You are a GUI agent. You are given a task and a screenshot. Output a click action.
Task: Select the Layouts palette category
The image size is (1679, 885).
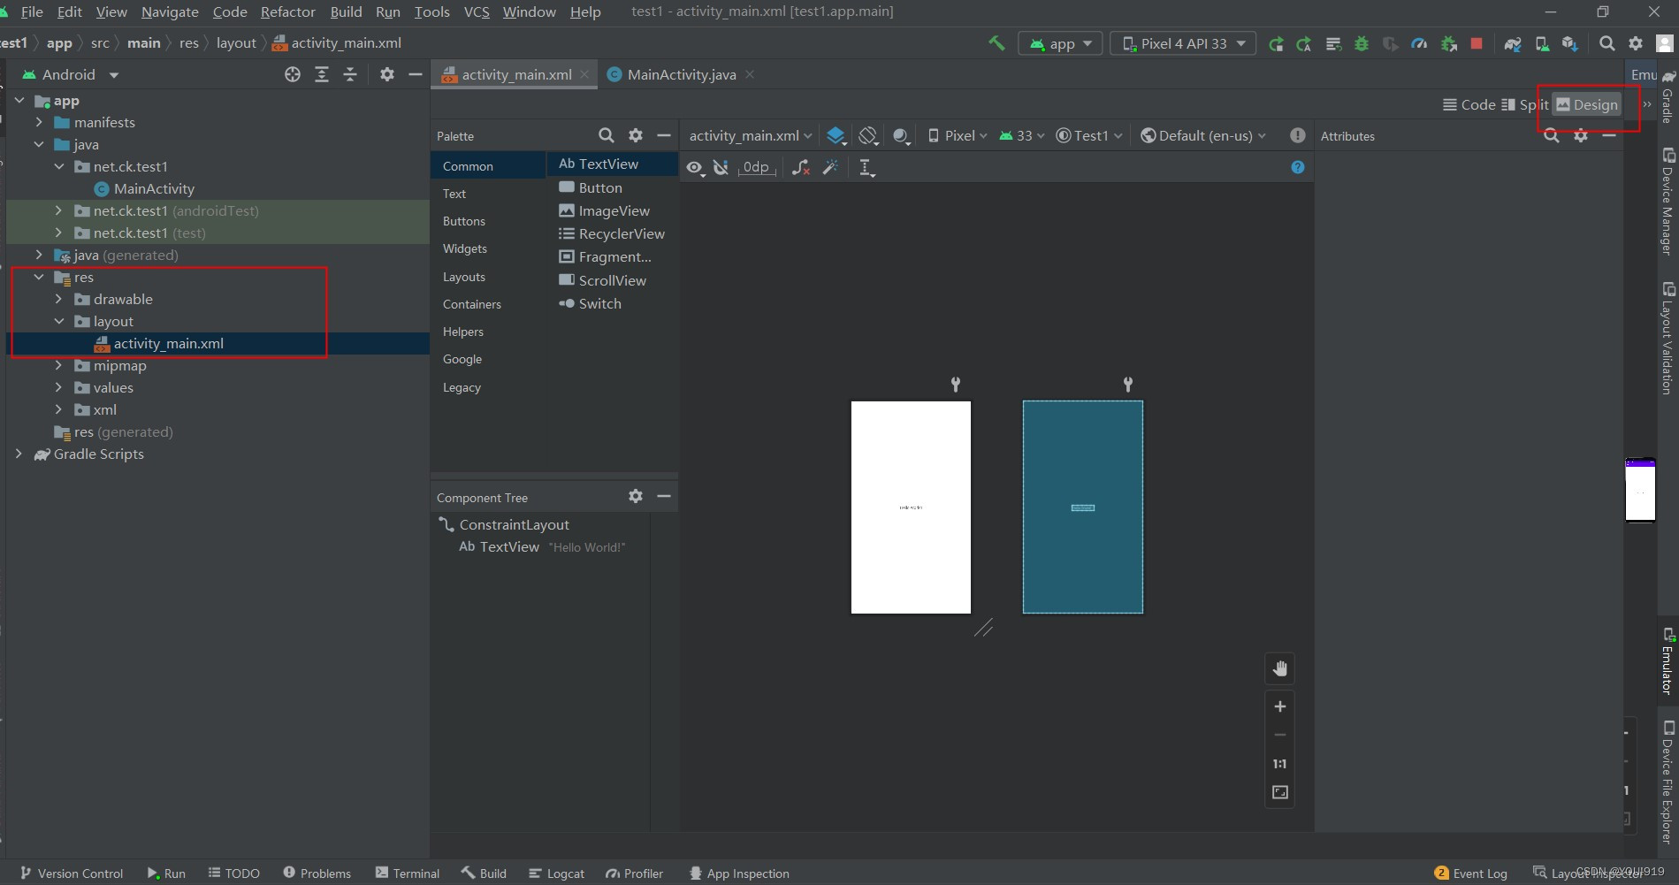(464, 277)
